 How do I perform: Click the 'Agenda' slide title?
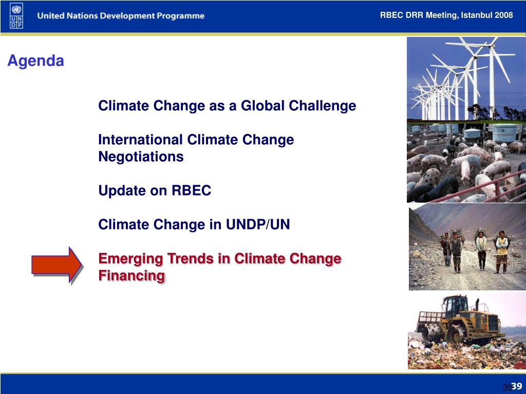[x=35, y=61]
